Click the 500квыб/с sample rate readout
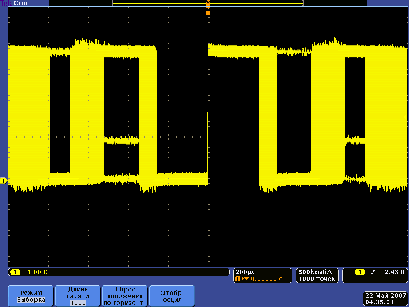The width and height of the screenshot is (409, 307). 317,272
